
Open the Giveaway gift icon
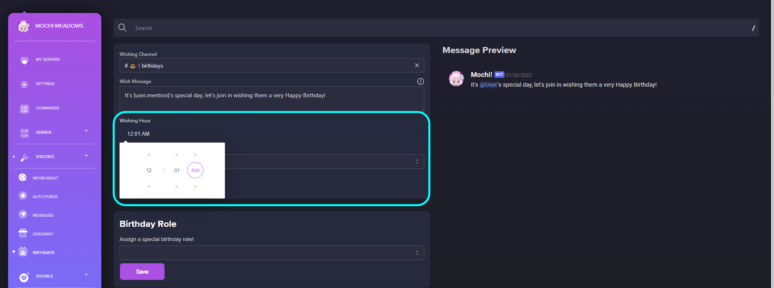[23, 233]
